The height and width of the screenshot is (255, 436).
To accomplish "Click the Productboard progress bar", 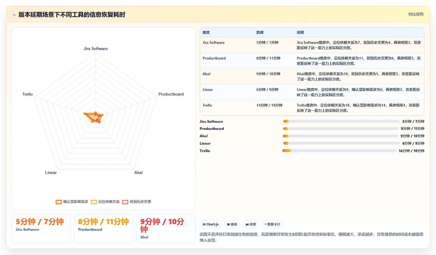I will [x=341, y=129].
